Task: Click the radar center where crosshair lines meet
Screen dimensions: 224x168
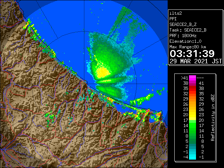Action: [84, 84]
